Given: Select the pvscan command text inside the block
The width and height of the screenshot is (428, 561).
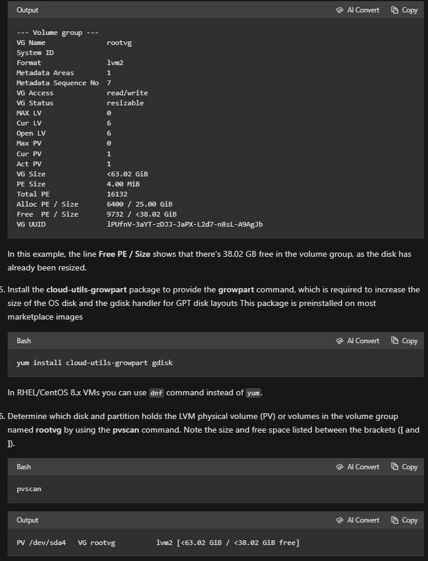Looking at the screenshot, I should pyautogui.click(x=29, y=488).
